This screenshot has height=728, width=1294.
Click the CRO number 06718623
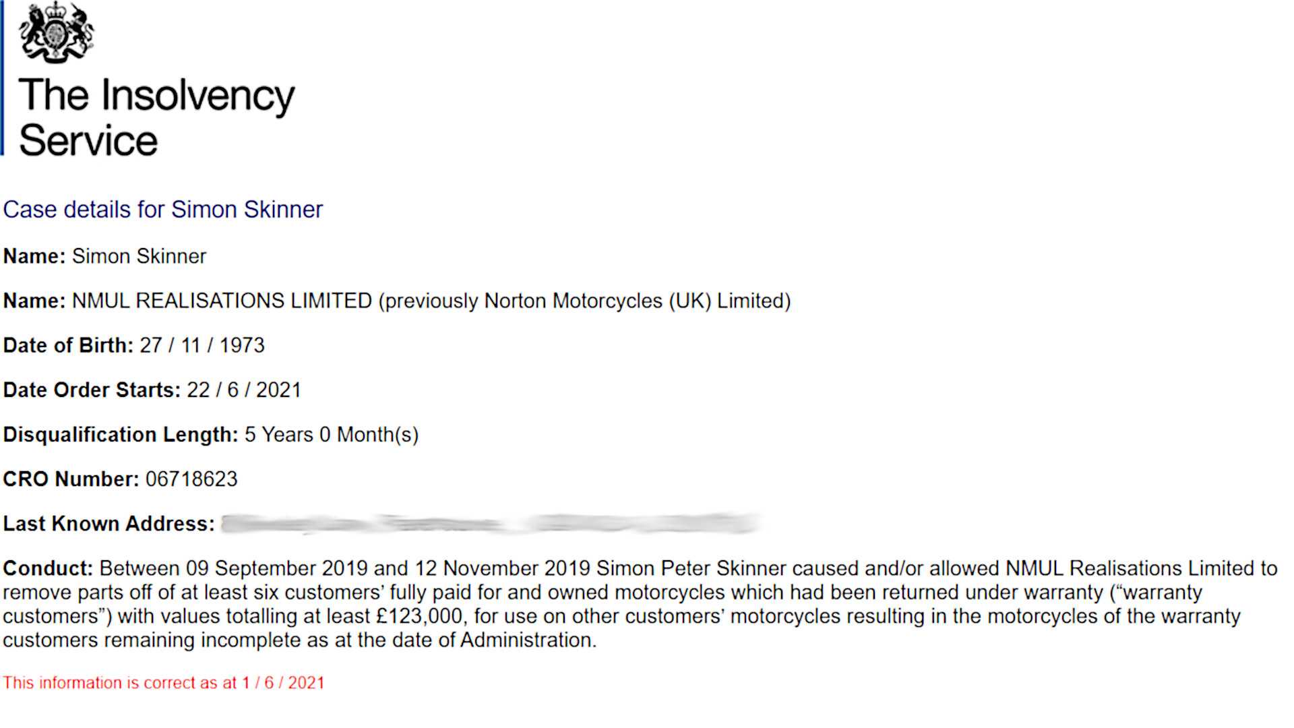click(x=191, y=479)
